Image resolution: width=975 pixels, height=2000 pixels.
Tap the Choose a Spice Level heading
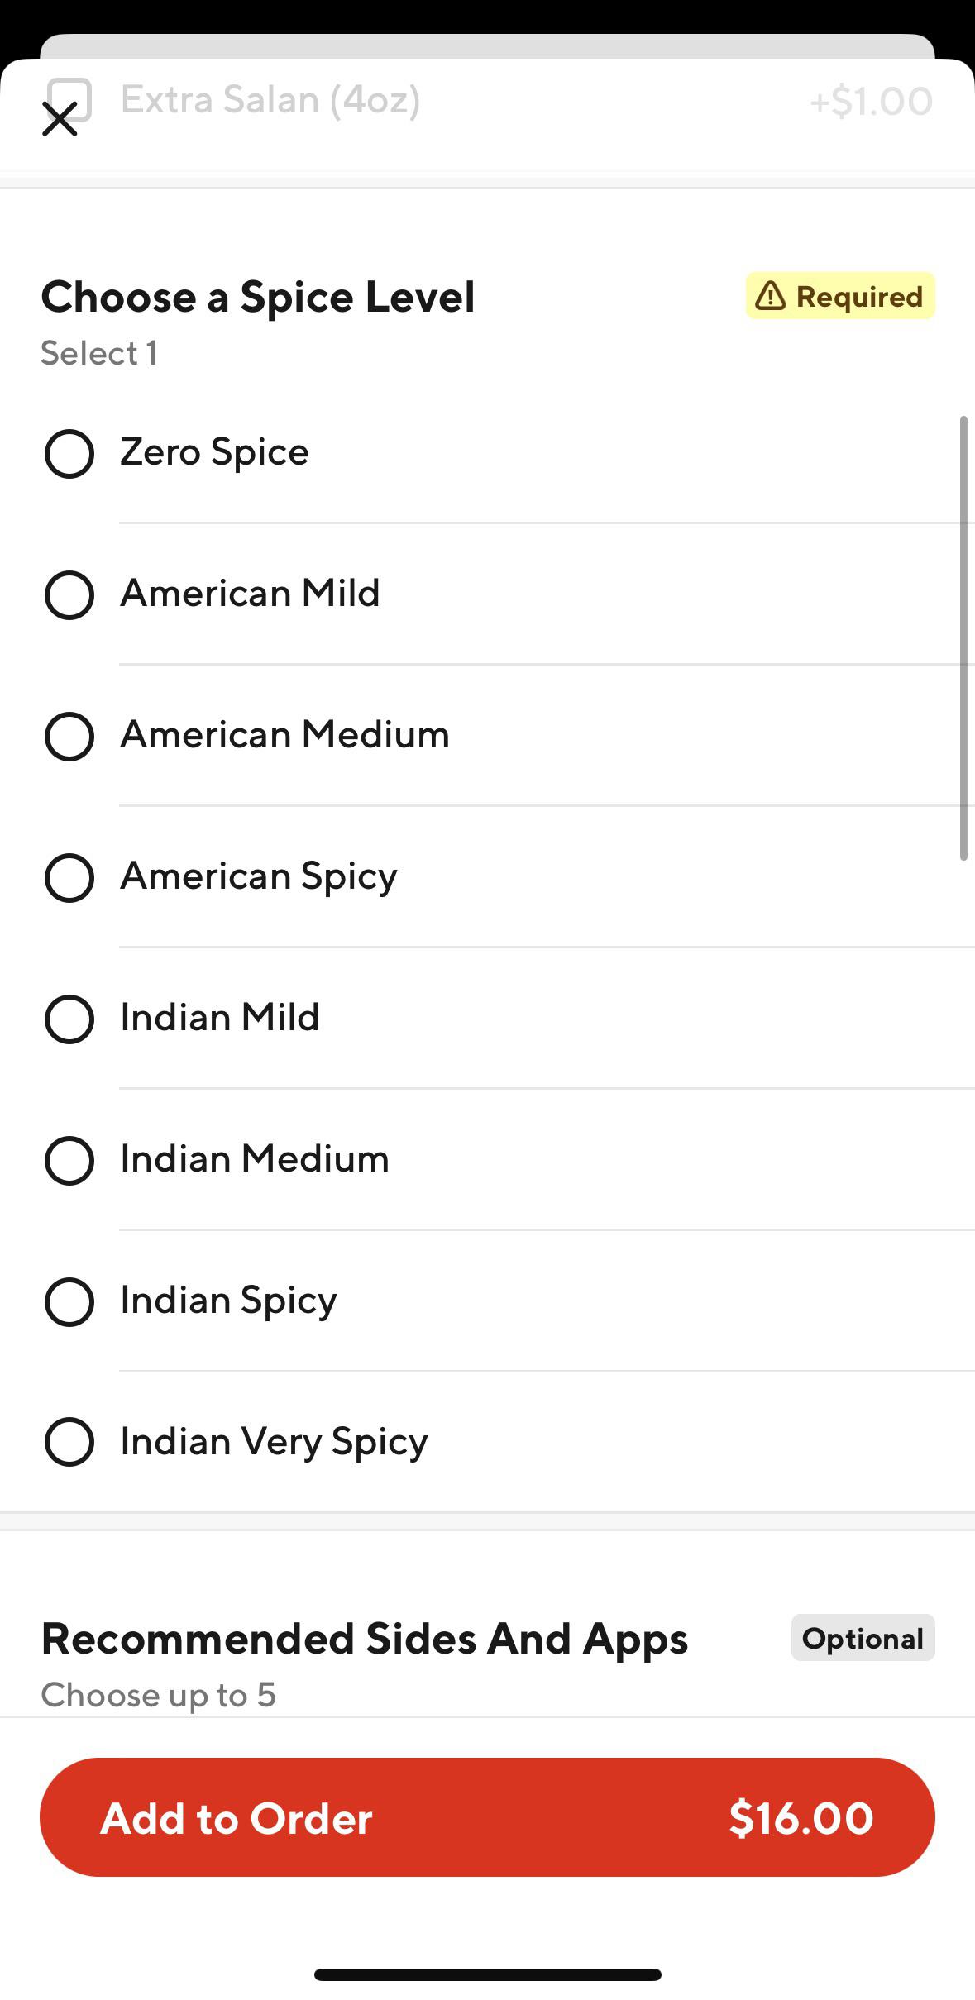point(258,298)
